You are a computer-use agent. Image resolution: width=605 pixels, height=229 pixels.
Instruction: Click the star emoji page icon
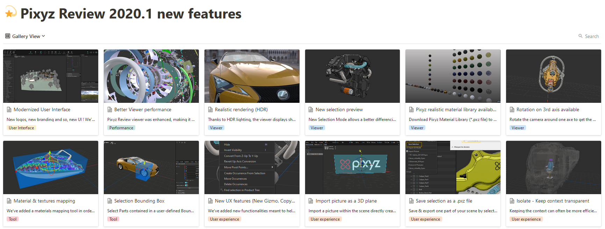coord(10,13)
